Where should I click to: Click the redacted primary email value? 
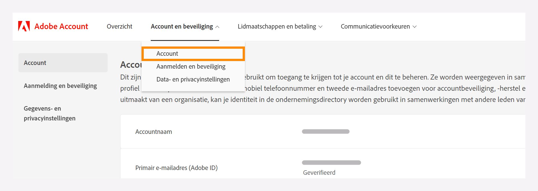pos(332,162)
